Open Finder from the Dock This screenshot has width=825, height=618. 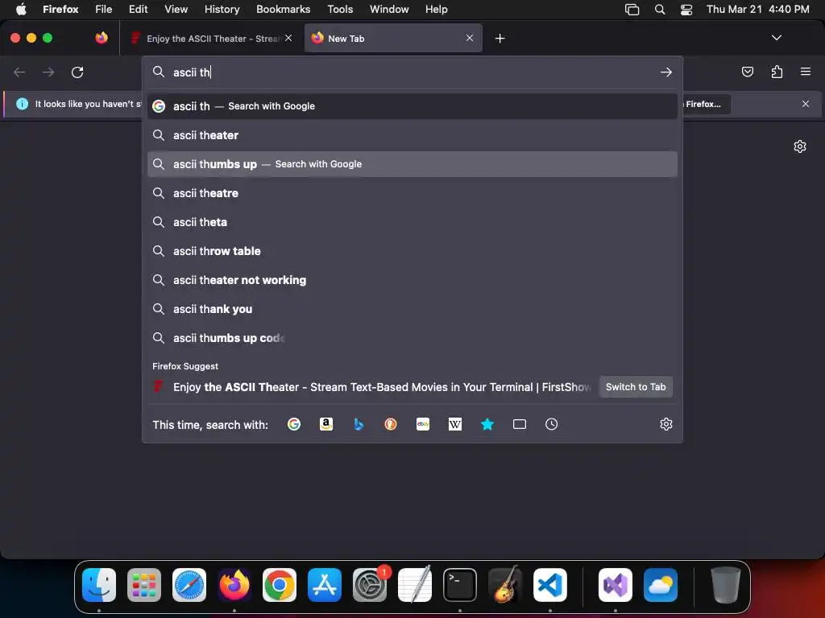coord(99,585)
